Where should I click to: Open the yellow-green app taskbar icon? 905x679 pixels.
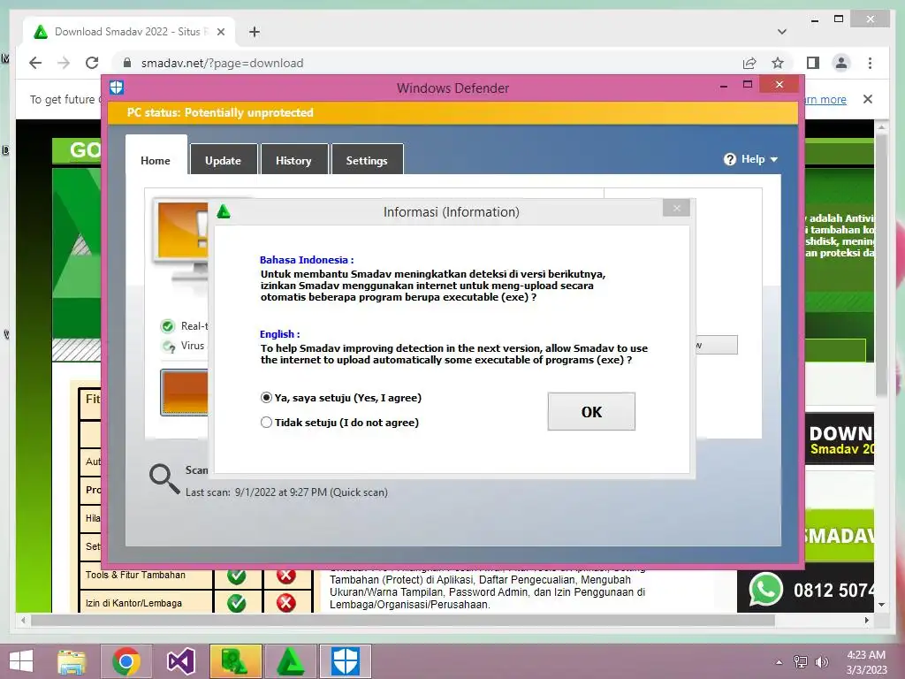pyautogui.click(x=235, y=661)
